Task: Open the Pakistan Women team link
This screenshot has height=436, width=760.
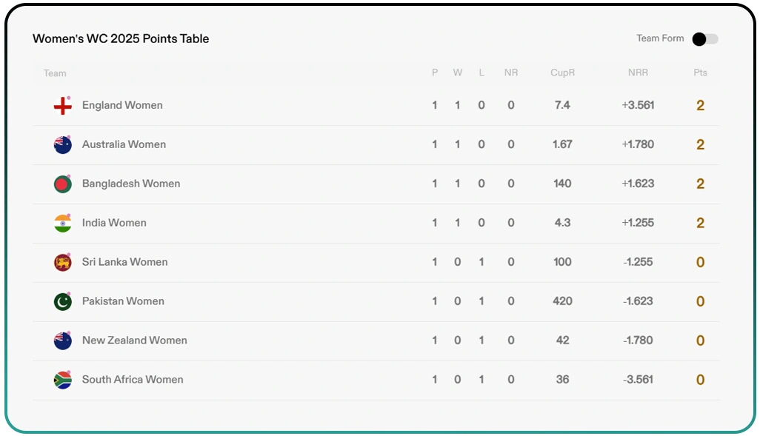Action: pos(123,301)
